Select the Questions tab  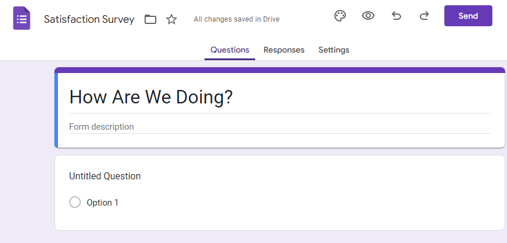(229, 50)
